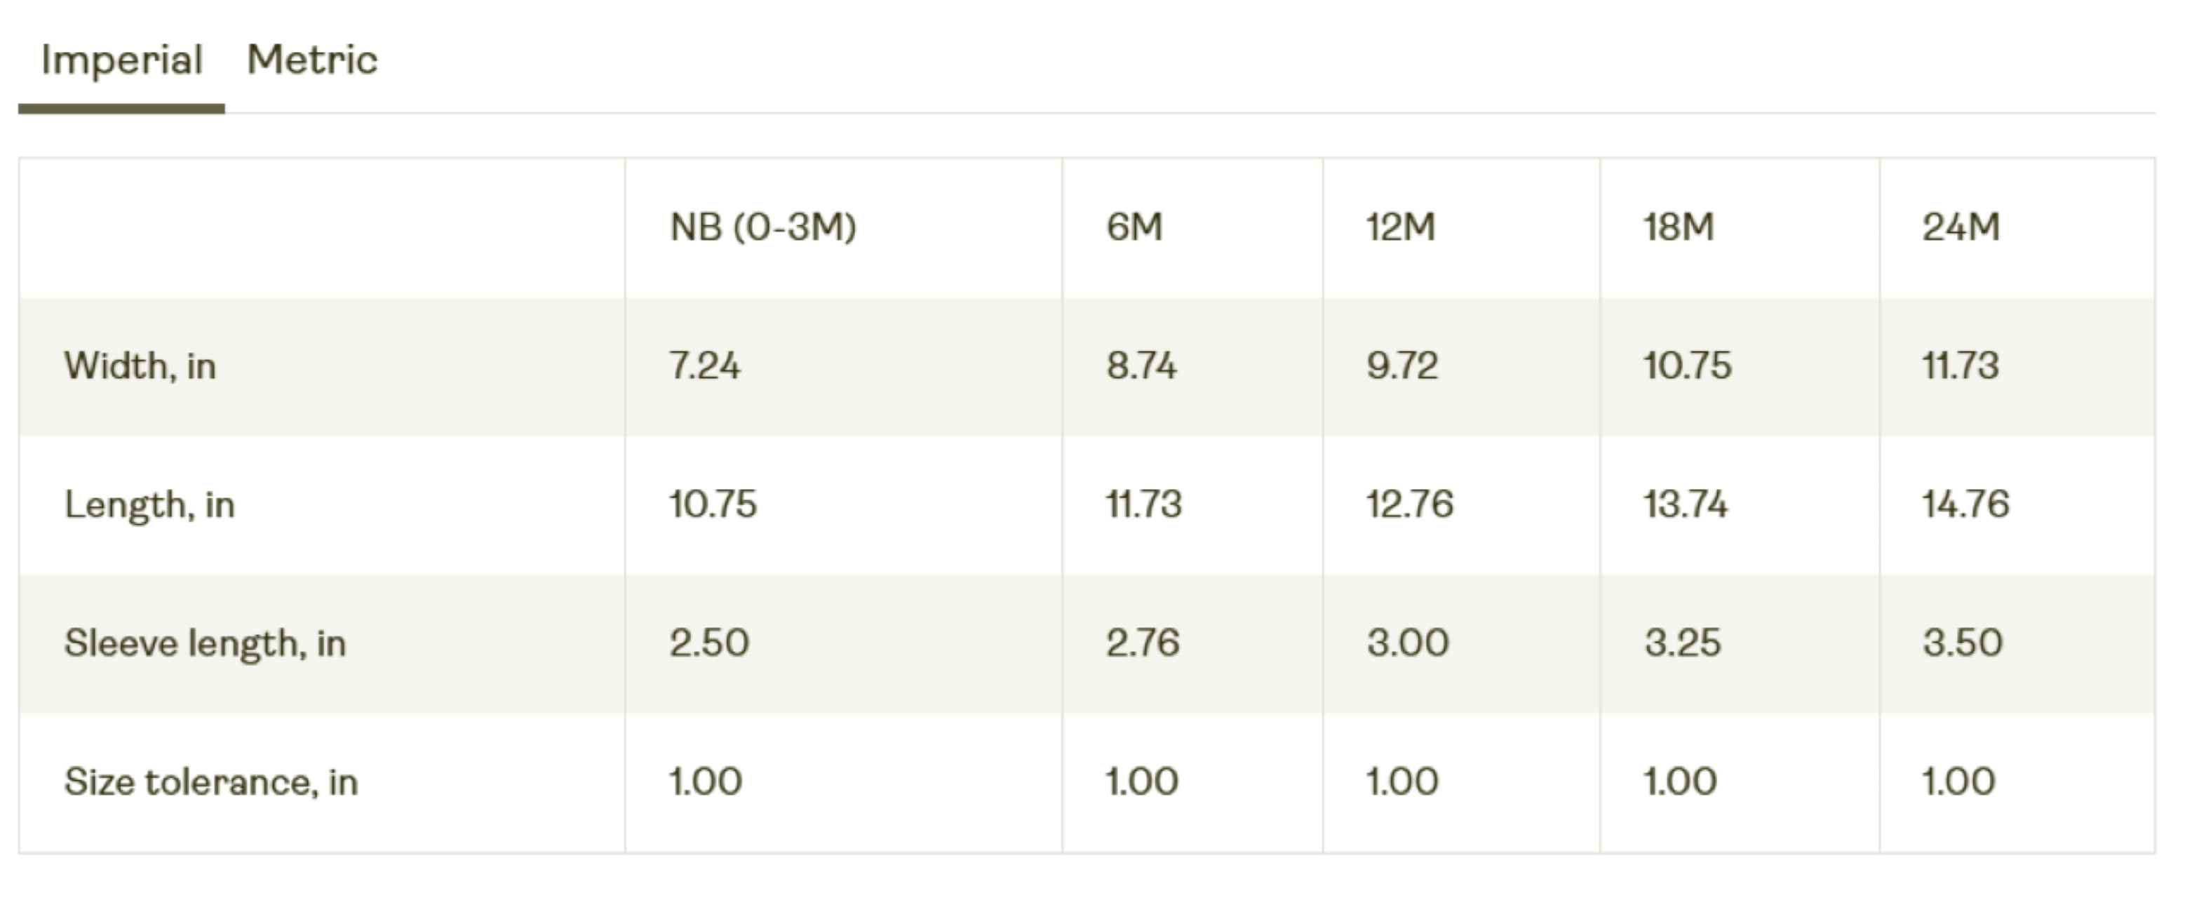The width and height of the screenshot is (2185, 898).
Task: Click the NB (0-3M) column header
Action: click(762, 227)
